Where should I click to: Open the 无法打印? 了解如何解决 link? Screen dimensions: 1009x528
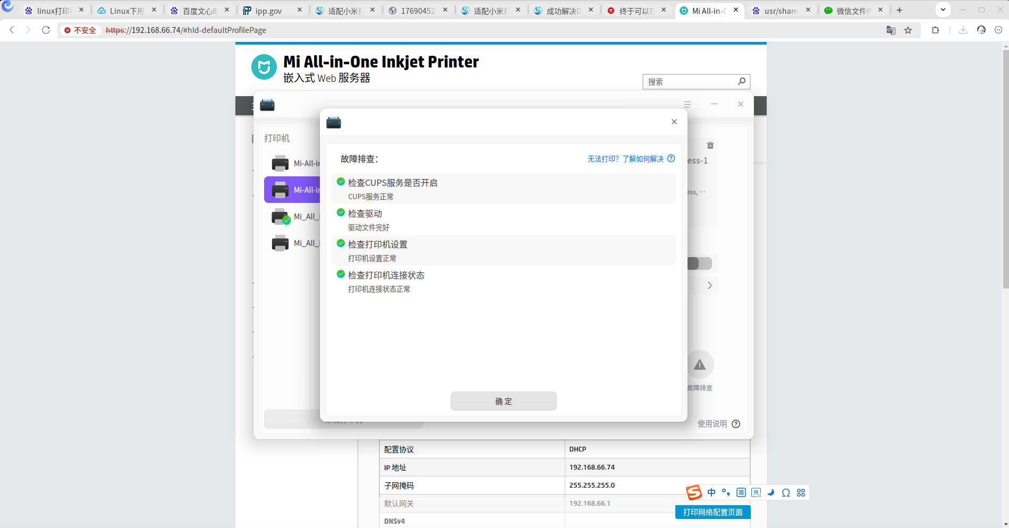[x=625, y=159]
